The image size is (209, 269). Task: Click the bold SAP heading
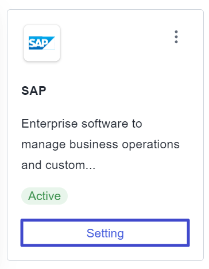pos(34,91)
